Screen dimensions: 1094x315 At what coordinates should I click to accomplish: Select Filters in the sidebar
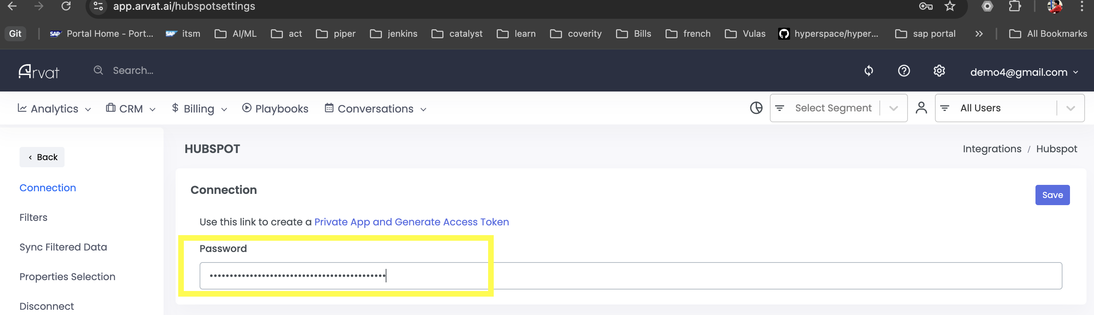tap(33, 217)
